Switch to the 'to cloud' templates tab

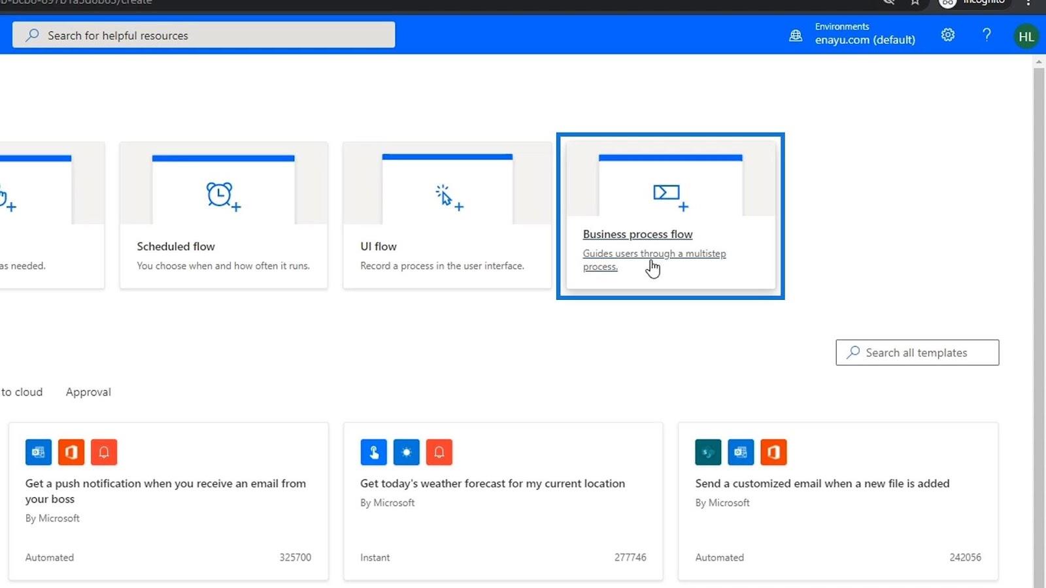(22, 392)
